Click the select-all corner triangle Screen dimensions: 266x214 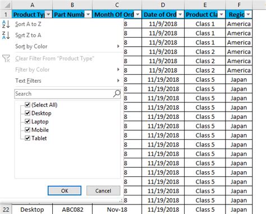tap(7, 5)
